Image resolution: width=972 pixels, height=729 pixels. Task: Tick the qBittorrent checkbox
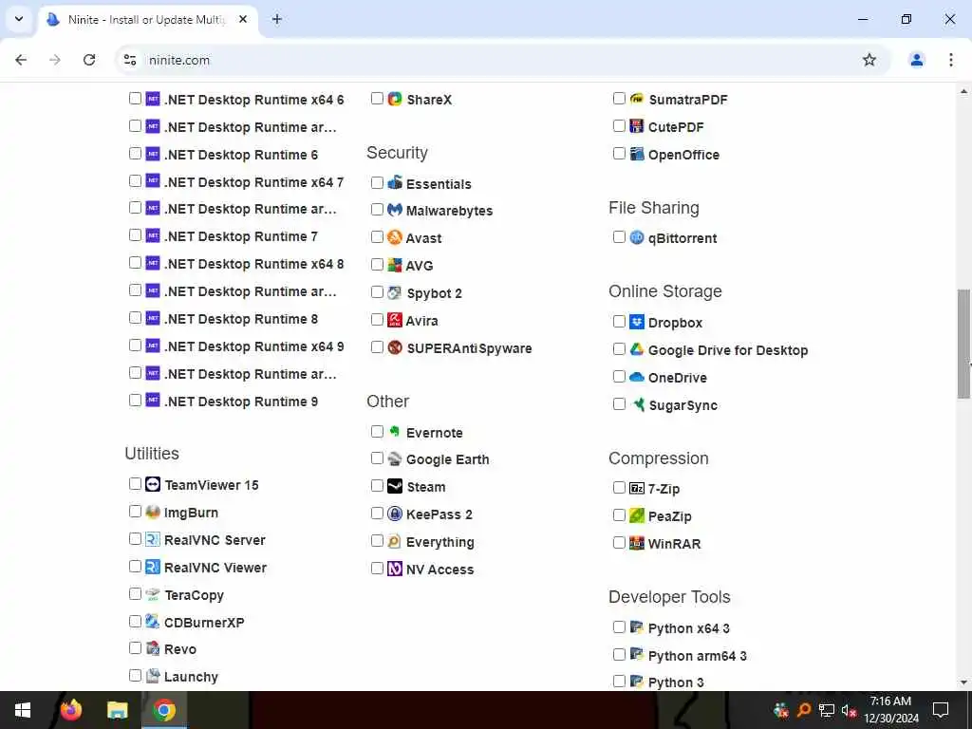coord(619,237)
